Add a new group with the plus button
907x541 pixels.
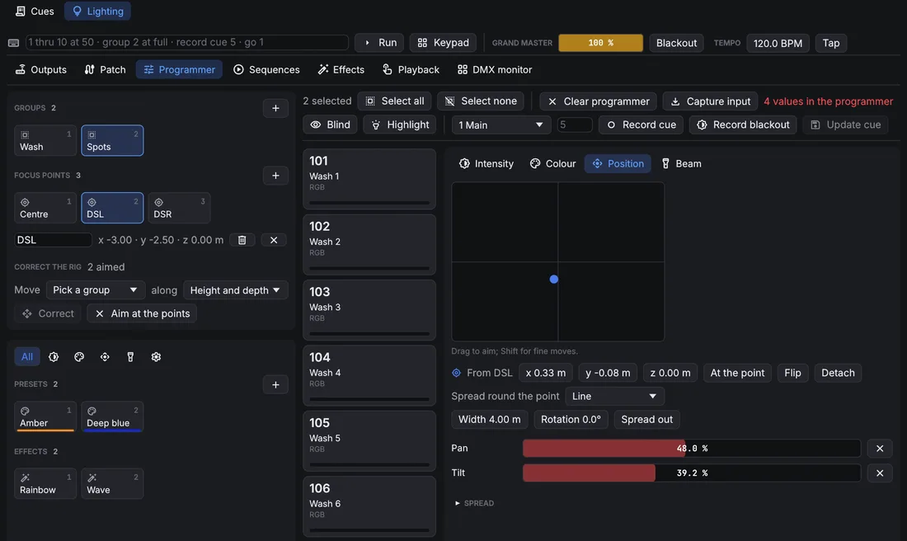[275, 108]
